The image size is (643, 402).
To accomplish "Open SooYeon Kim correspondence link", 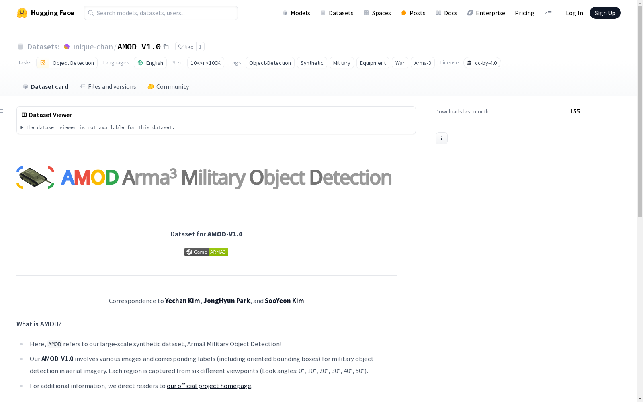I will [285, 301].
